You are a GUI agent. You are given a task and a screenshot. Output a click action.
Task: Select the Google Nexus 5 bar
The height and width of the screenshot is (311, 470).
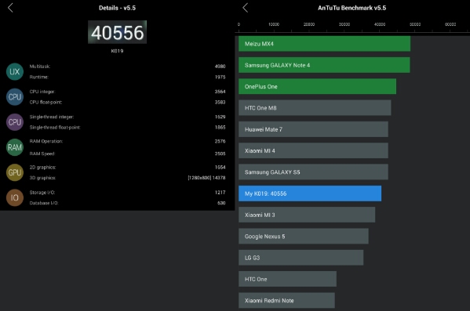[304, 236]
